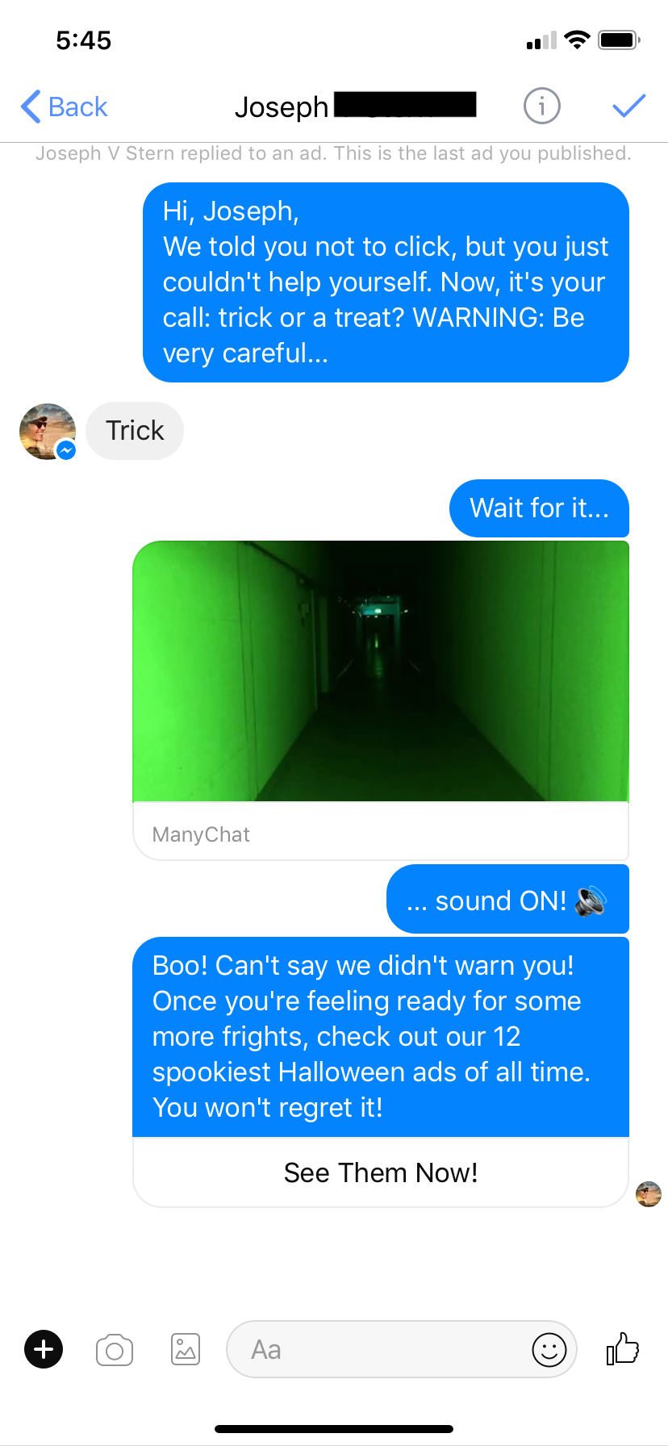Viewport: 668px width, 1446px height.
Task: Launch camera from message bar
Action: (115, 1349)
